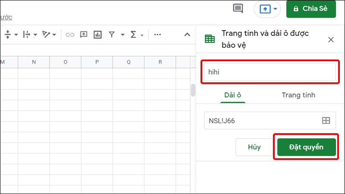
Task: Click the vertical align icon
Action: click(8, 34)
